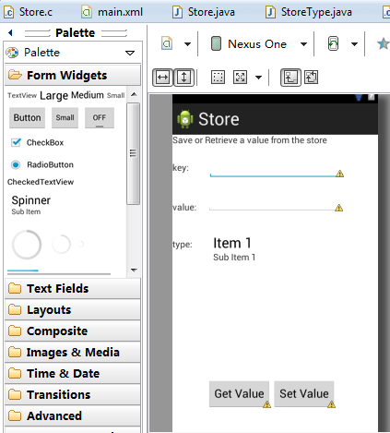
Task: Open the orientation dropdown arrow
Action: point(354,44)
